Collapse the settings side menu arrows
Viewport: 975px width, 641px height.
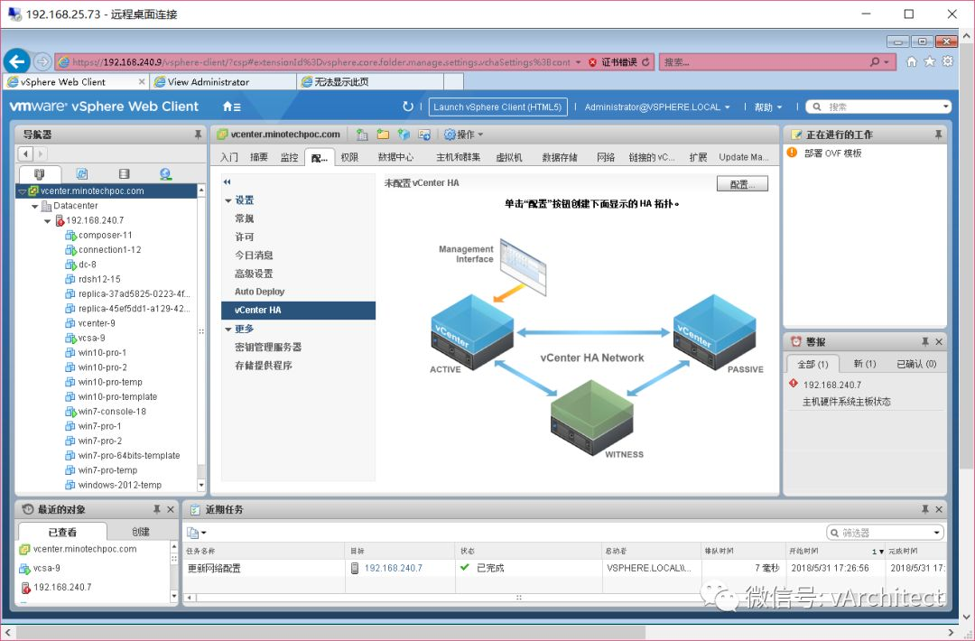pyautogui.click(x=227, y=182)
